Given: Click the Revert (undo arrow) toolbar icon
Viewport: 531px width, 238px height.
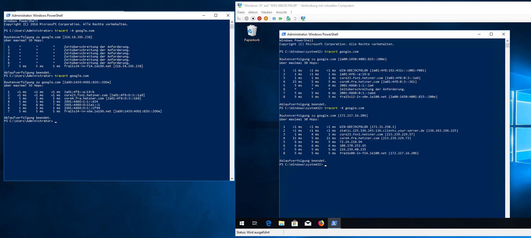Looking at the screenshot, I should [295, 19].
